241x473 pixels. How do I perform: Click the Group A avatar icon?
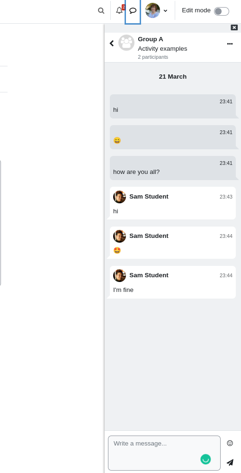tap(126, 43)
